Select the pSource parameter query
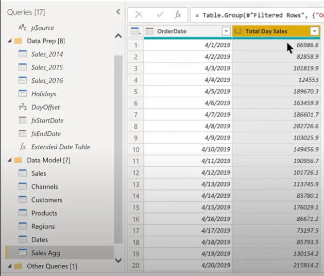Viewport: 324px width, 276px height. coord(43,28)
